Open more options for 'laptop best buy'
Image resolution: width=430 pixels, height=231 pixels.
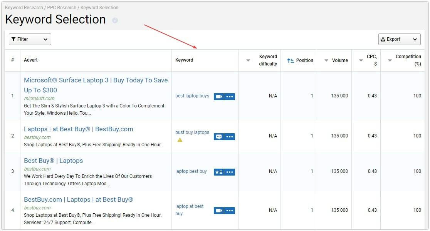(230, 172)
